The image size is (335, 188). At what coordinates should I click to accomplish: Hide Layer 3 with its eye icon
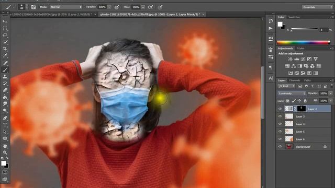point(280,116)
